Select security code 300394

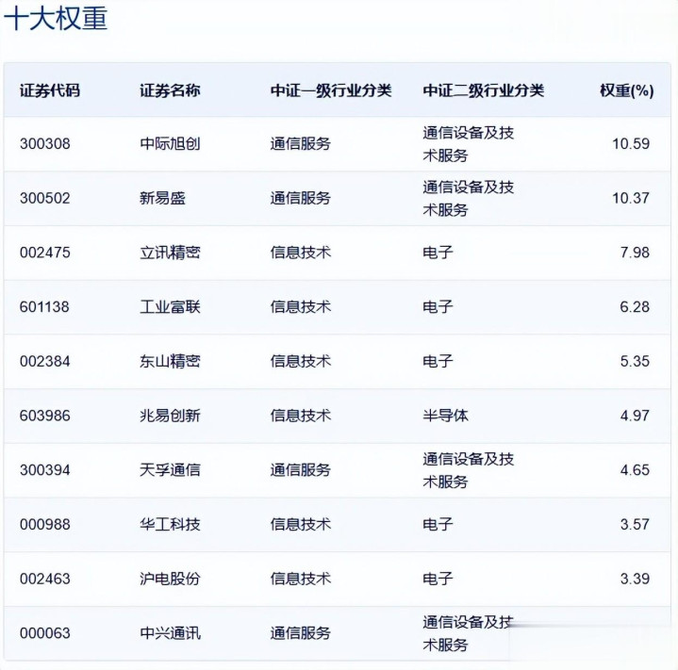click(45, 470)
